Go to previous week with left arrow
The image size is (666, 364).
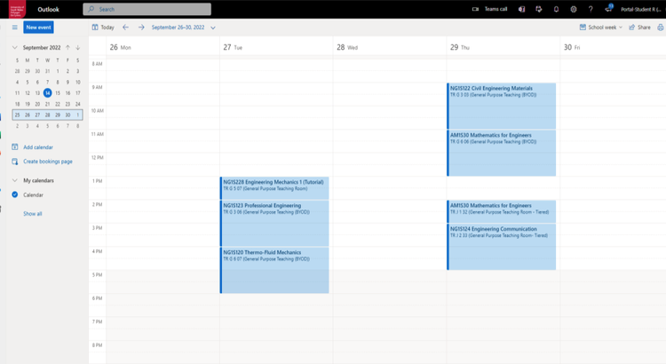125,28
